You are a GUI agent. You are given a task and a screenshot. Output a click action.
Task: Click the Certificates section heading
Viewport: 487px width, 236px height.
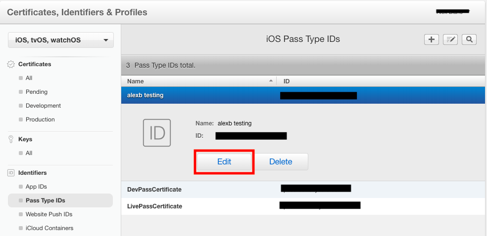pos(35,64)
